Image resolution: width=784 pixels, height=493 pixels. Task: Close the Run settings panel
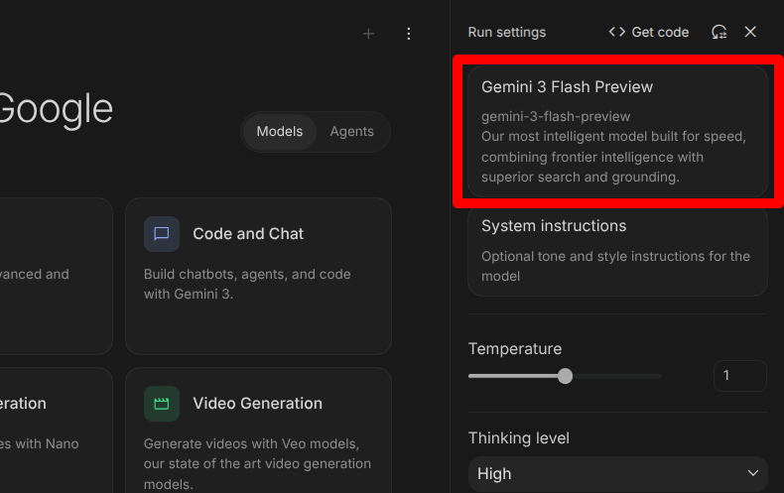point(750,32)
